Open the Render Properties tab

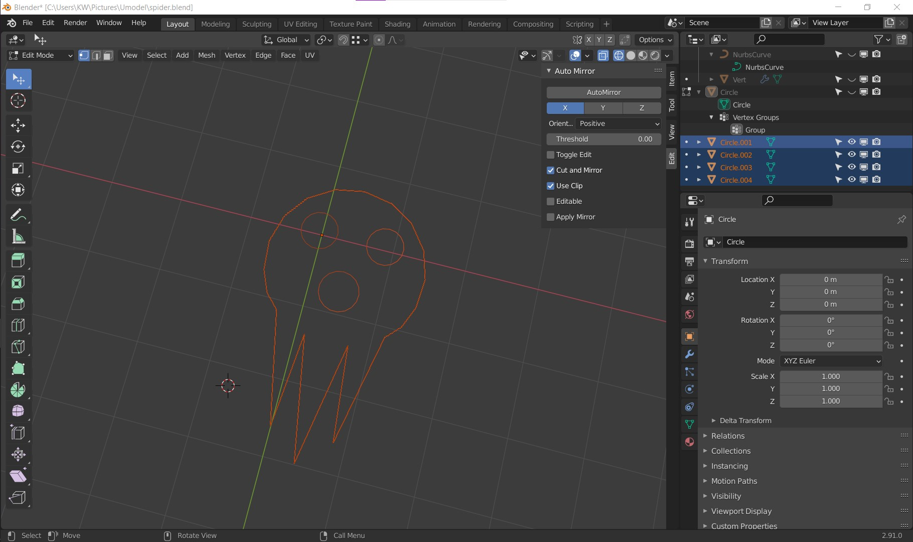(689, 243)
